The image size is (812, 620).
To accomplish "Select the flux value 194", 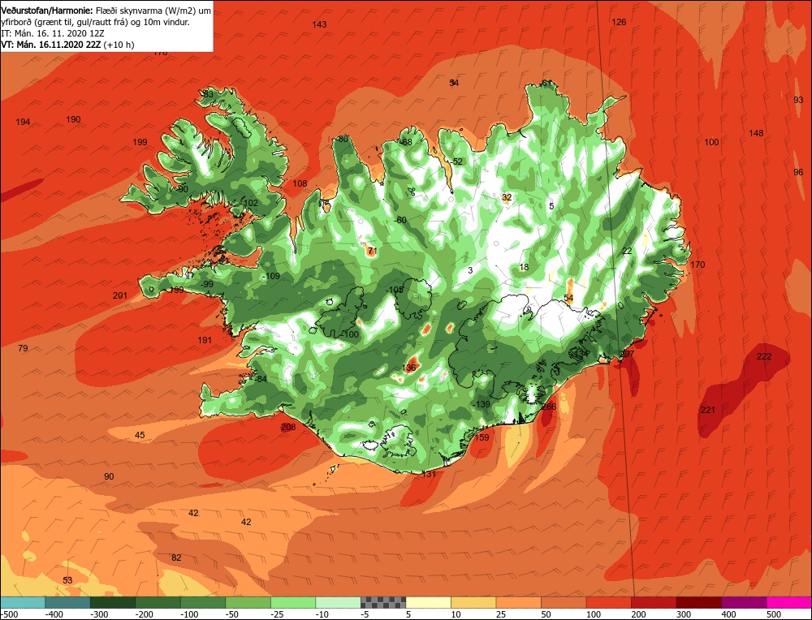I will [x=23, y=123].
